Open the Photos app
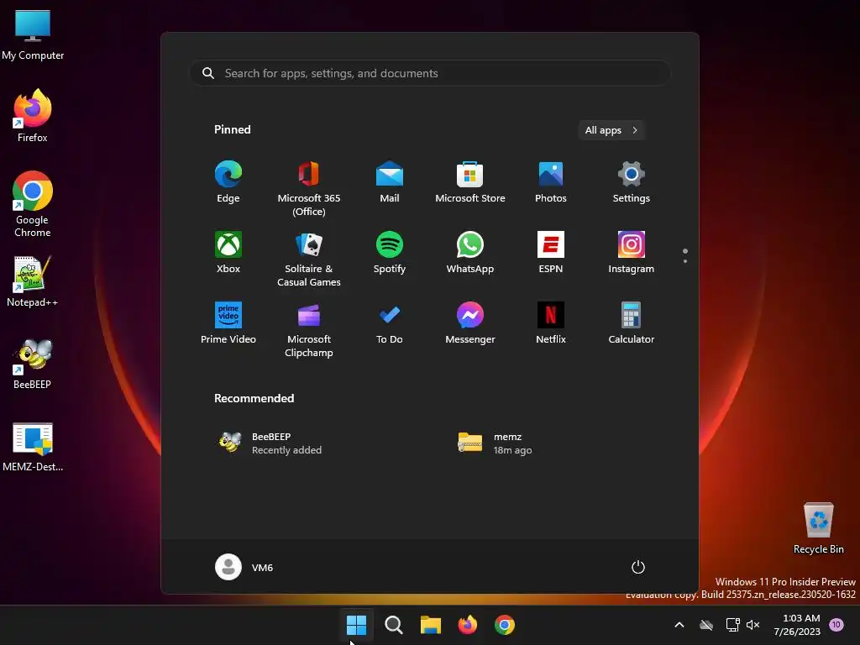 551,182
